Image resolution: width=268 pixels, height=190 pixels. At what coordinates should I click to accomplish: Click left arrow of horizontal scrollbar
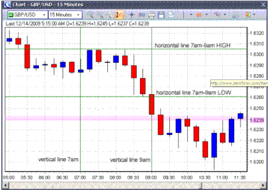(x=5, y=185)
